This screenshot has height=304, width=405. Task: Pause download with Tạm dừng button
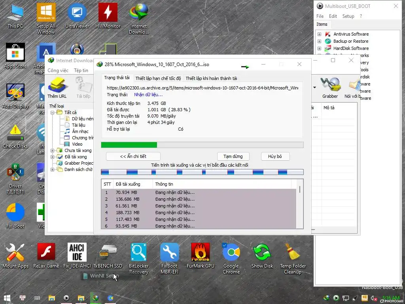[233, 156]
